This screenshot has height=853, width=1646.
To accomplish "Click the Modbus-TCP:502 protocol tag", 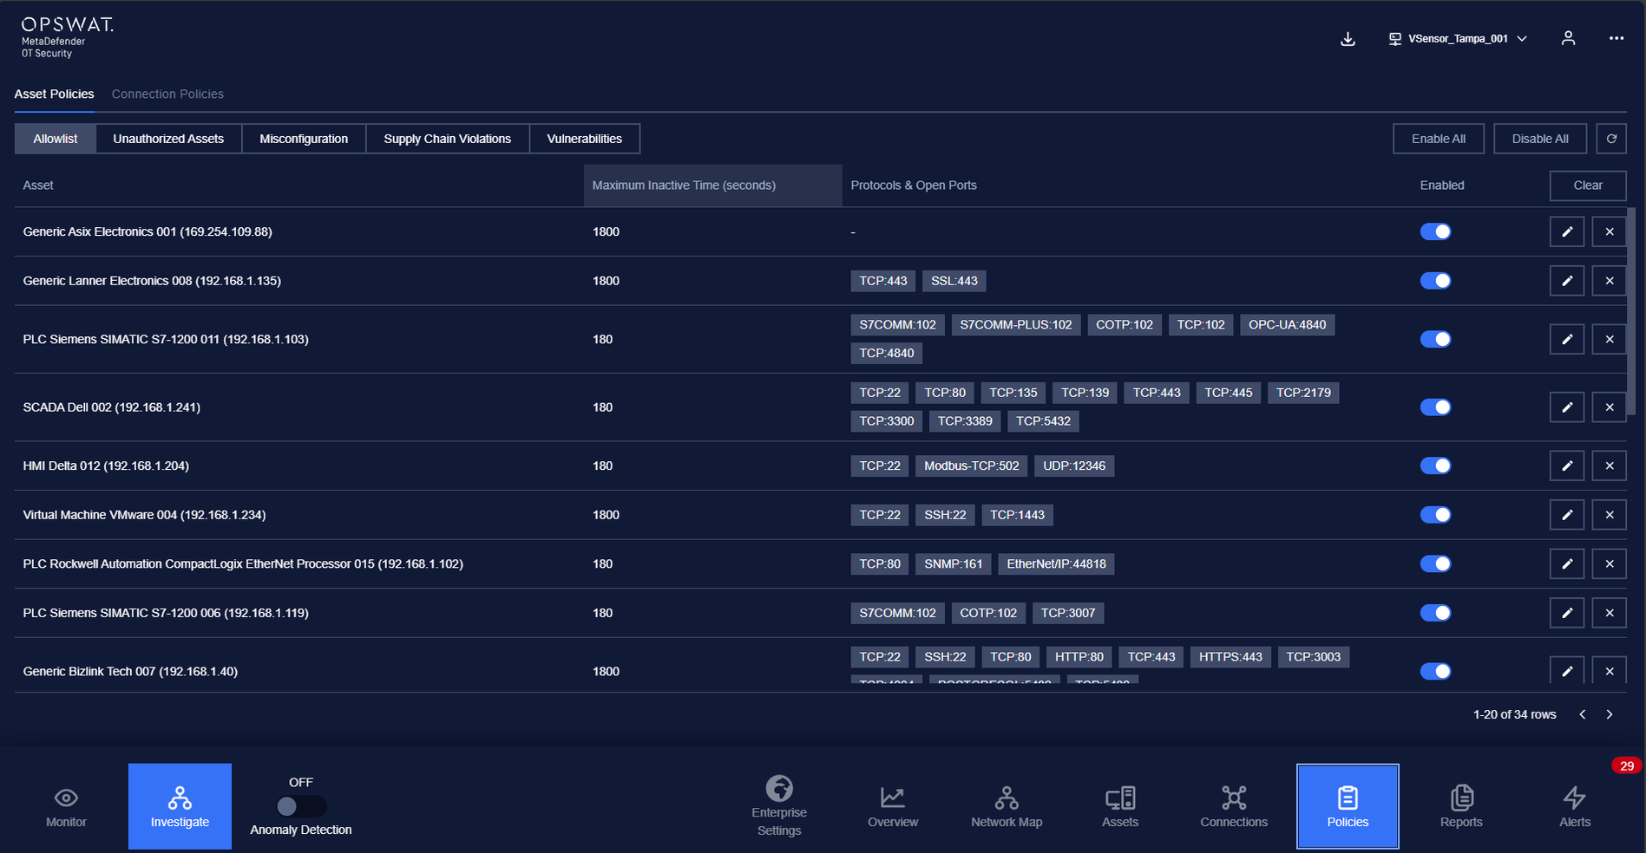I will (x=972, y=466).
